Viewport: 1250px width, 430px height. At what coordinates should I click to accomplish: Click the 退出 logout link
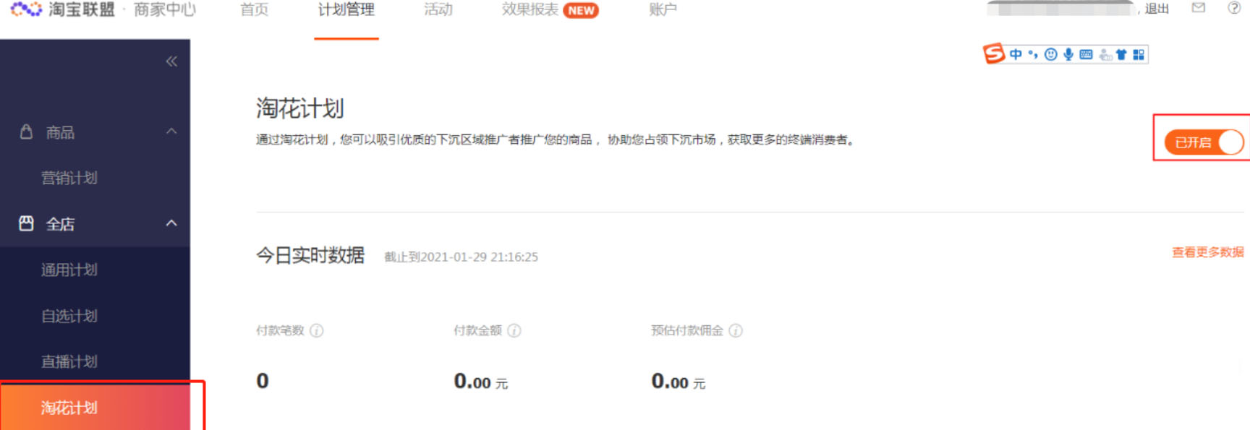(x=1157, y=9)
